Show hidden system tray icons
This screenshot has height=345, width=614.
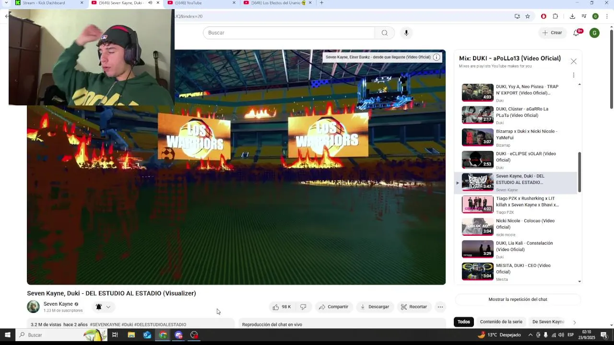point(530,335)
